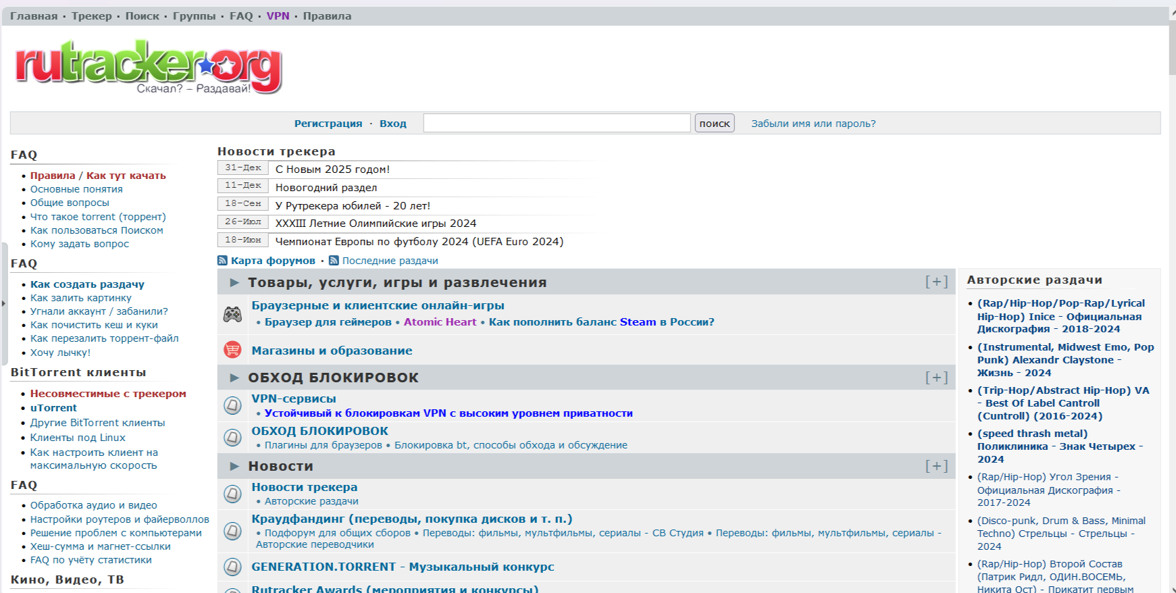
Task: Open FAQ in the top menu
Action: click(x=241, y=16)
